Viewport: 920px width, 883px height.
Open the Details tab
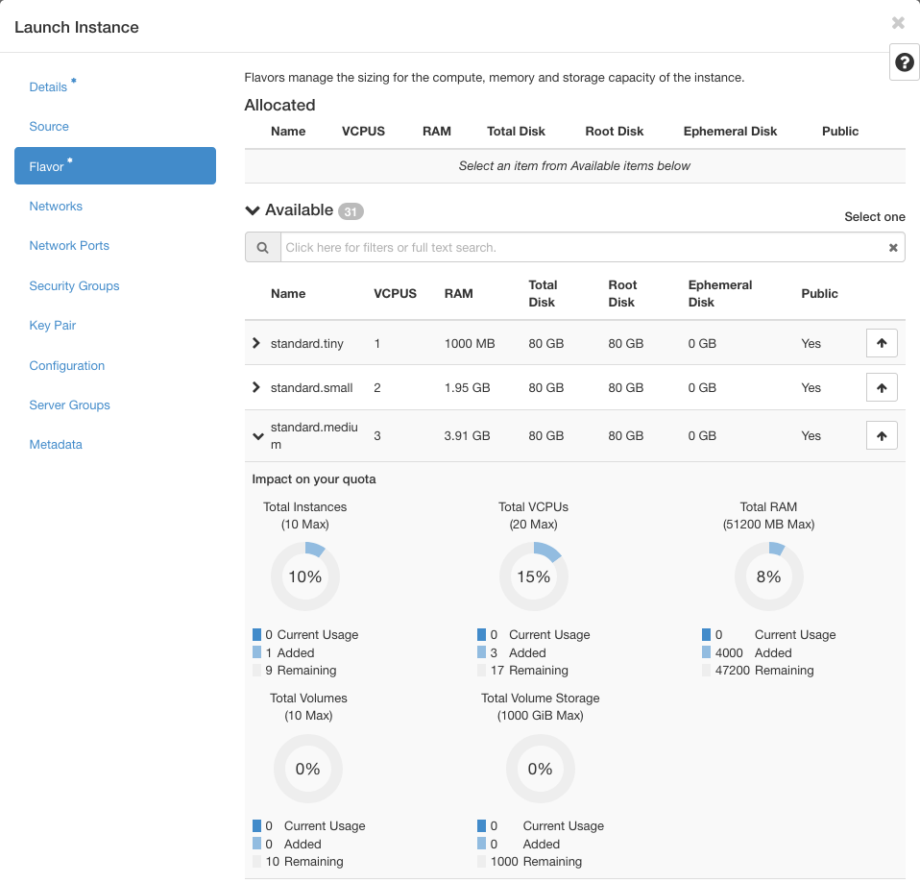click(x=48, y=87)
